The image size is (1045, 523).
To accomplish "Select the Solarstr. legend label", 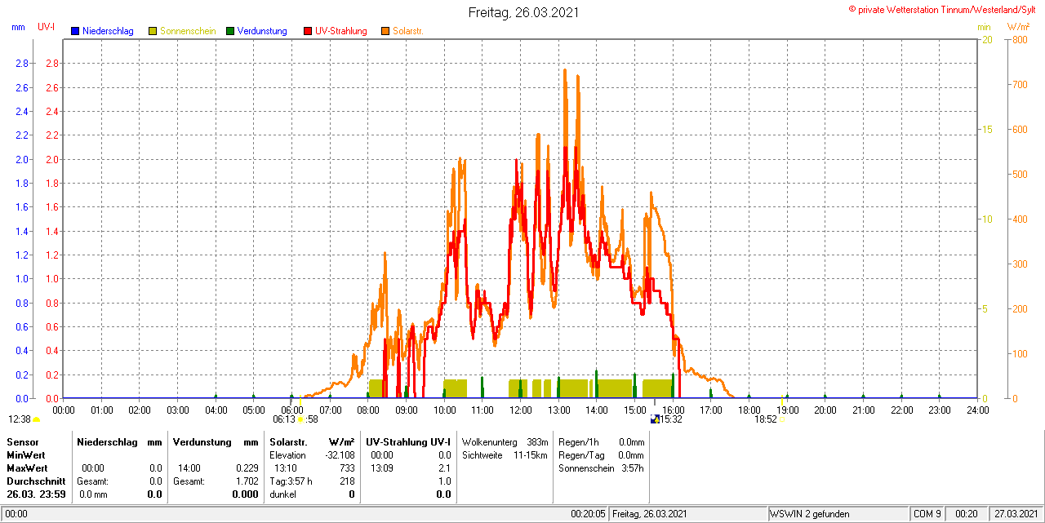I will tap(407, 31).
